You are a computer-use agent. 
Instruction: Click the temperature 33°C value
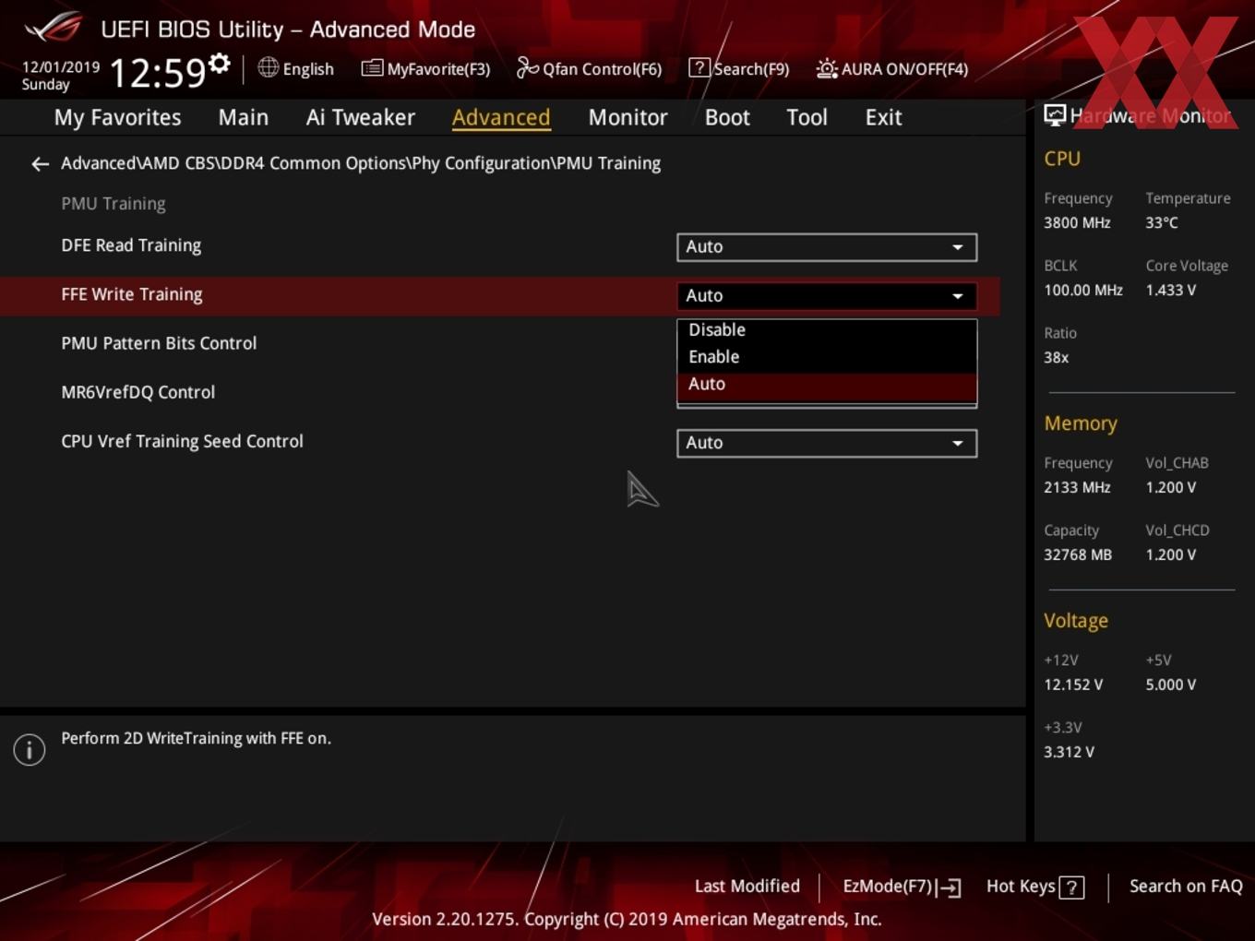pyautogui.click(x=1162, y=222)
